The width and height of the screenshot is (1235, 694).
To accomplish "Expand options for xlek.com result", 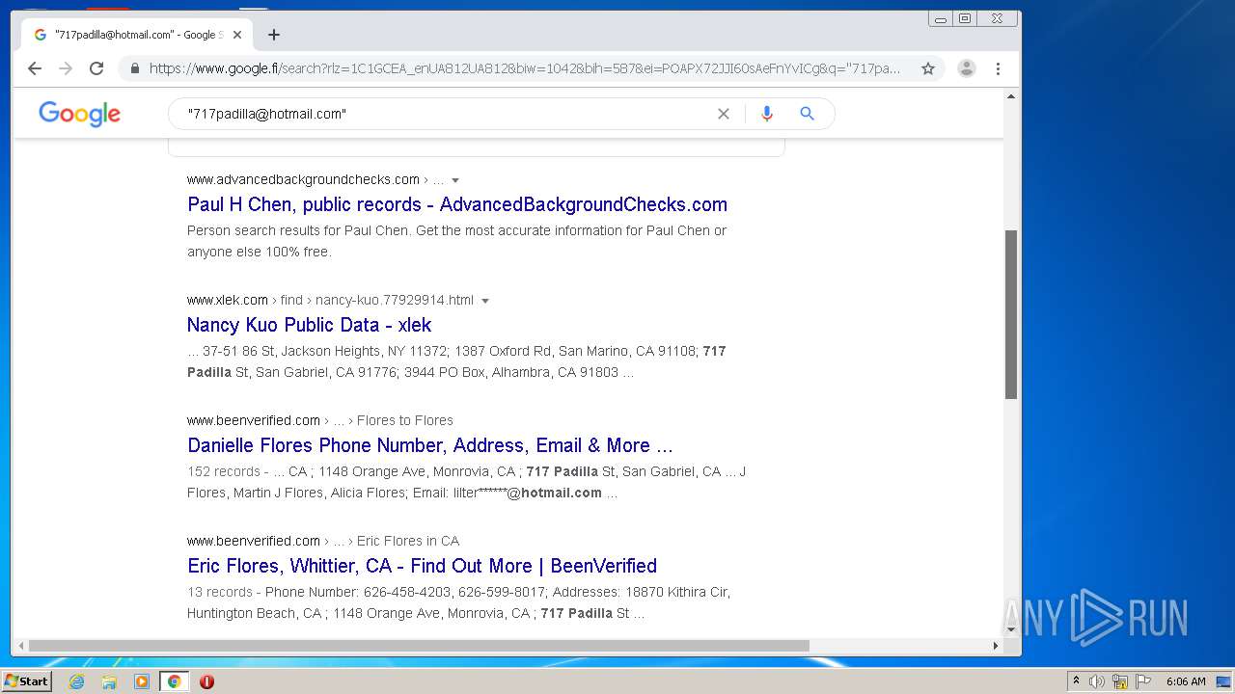I will point(485,301).
